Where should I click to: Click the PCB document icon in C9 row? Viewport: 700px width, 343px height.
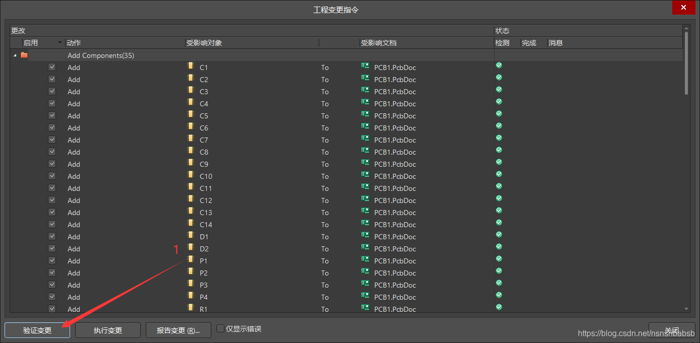(x=365, y=163)
